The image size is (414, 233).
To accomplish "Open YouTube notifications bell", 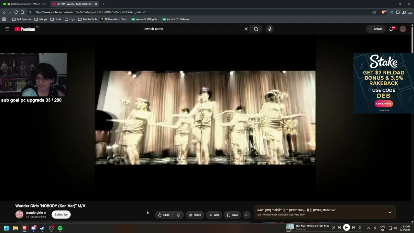I will tap(391, 29).
